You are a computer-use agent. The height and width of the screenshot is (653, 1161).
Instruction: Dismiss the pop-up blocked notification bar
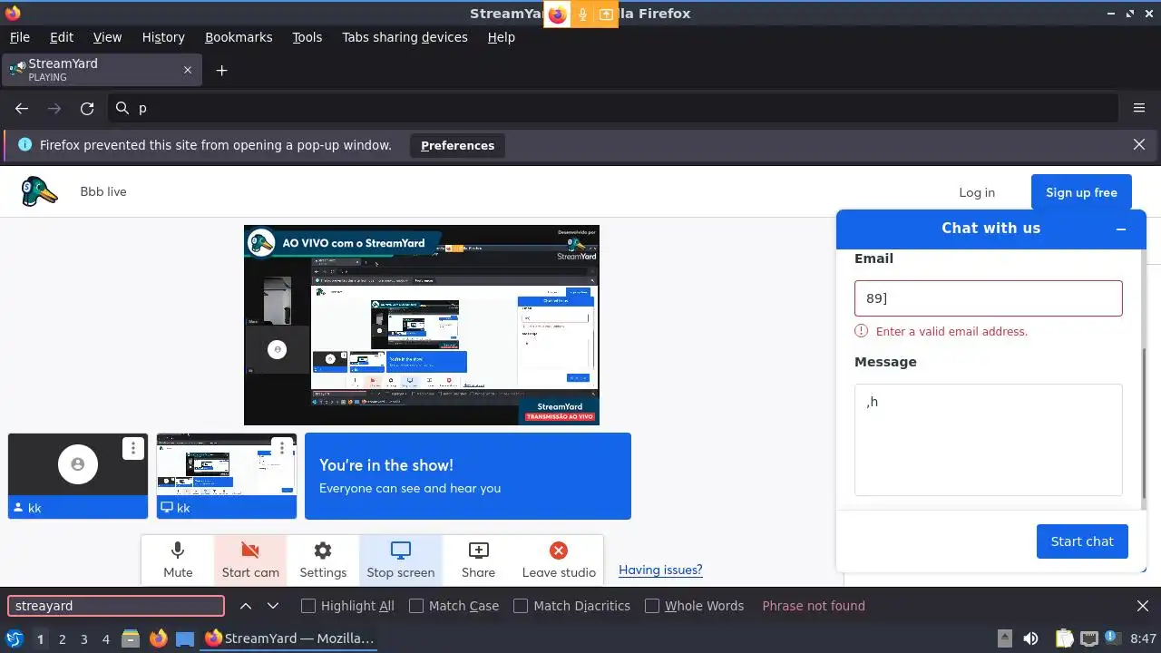tap(1139, 144)
